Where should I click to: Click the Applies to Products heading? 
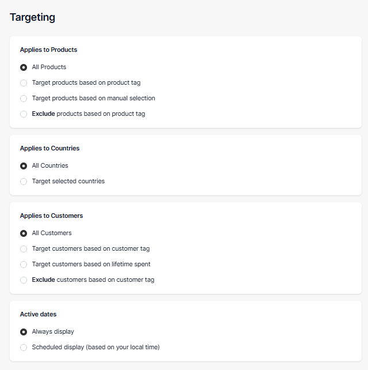tap(48, 50)
